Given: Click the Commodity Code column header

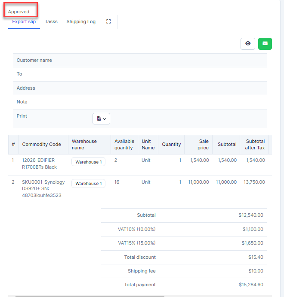Looking at the screenshot, I should [x=42, y=144].
